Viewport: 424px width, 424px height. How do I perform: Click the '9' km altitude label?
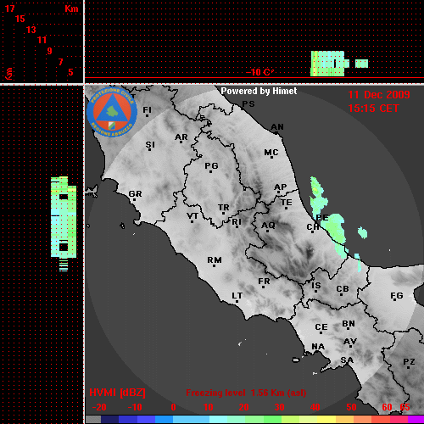point(49,51)
